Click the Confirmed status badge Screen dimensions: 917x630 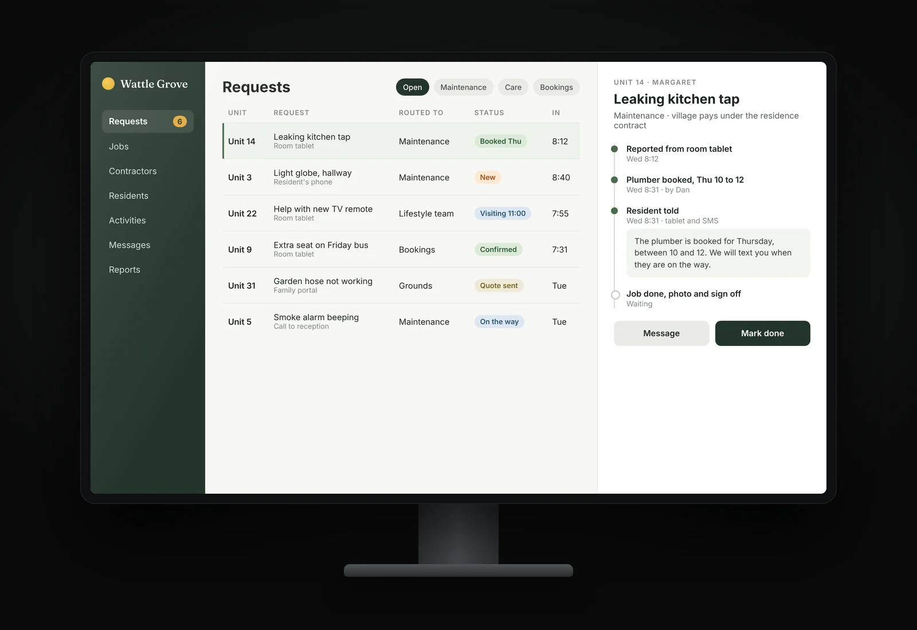(x=499, y=250)
